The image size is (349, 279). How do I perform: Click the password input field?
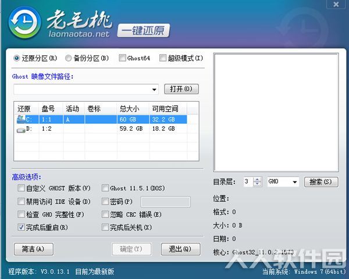pyautogui.click(x=166, y=202)
